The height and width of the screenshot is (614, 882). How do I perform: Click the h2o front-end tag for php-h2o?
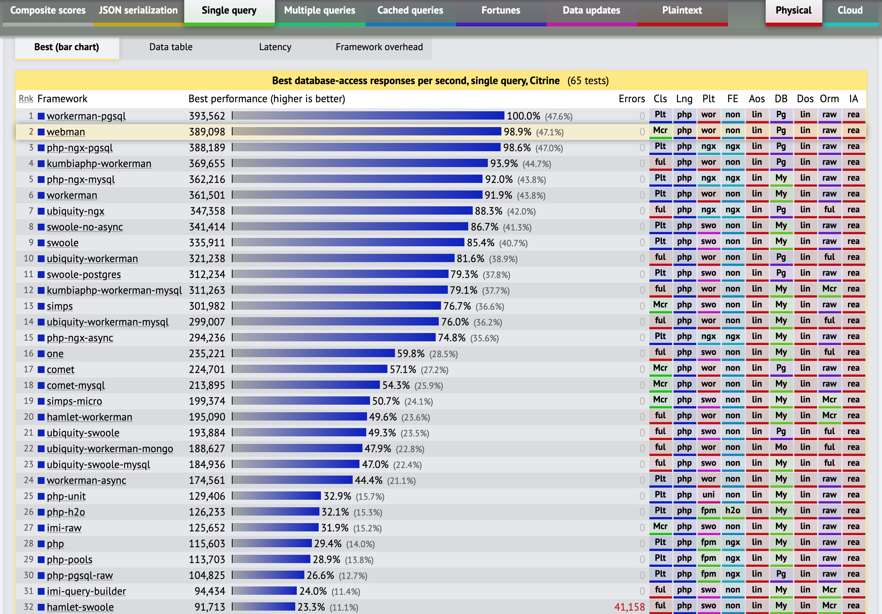(732, 511)
